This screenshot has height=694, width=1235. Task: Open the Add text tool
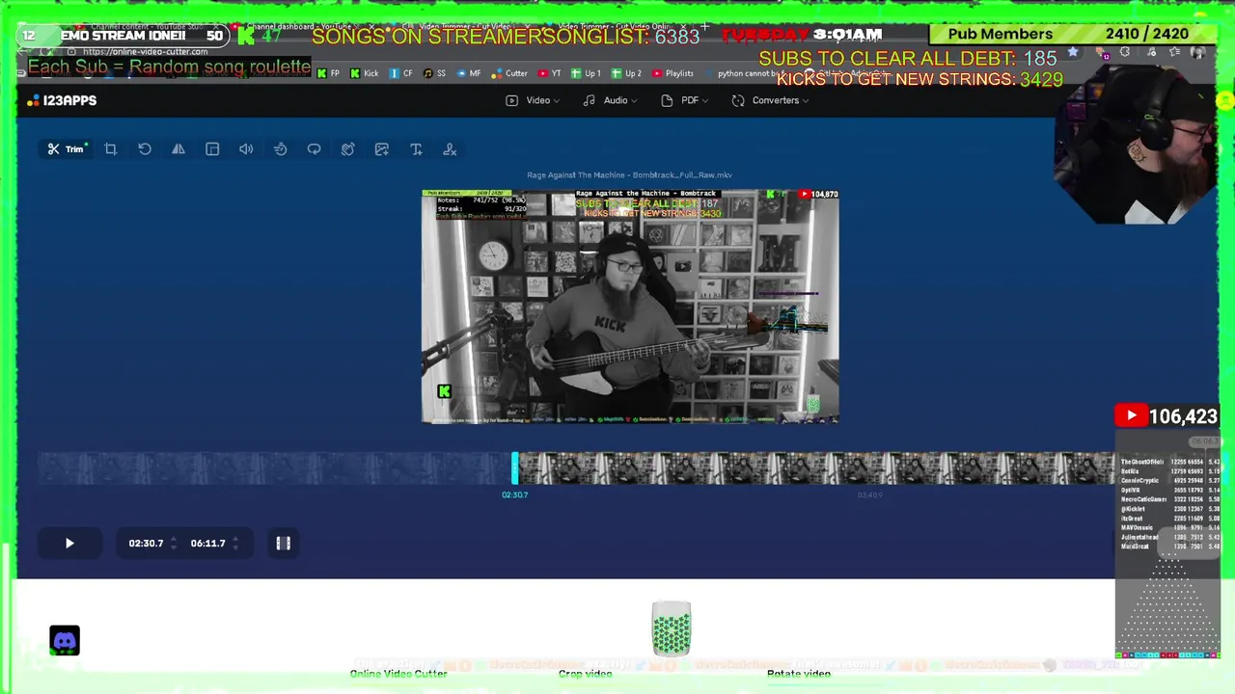[x=416, y=149]
